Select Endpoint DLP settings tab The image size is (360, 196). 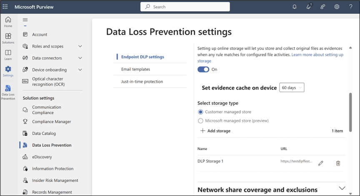click(x=142, y=57)
